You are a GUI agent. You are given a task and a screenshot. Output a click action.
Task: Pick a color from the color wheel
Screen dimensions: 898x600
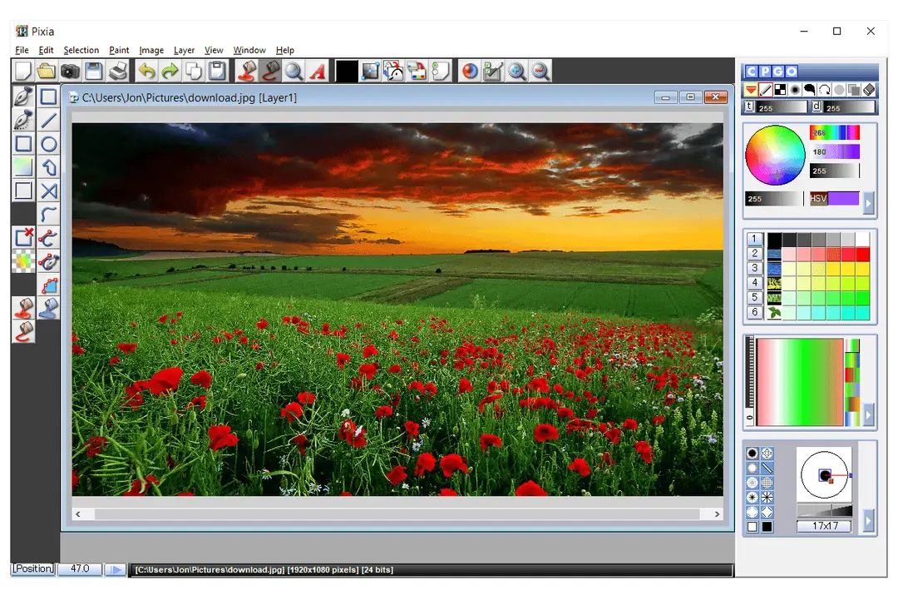pyautogui.click(x=775, y=155)
